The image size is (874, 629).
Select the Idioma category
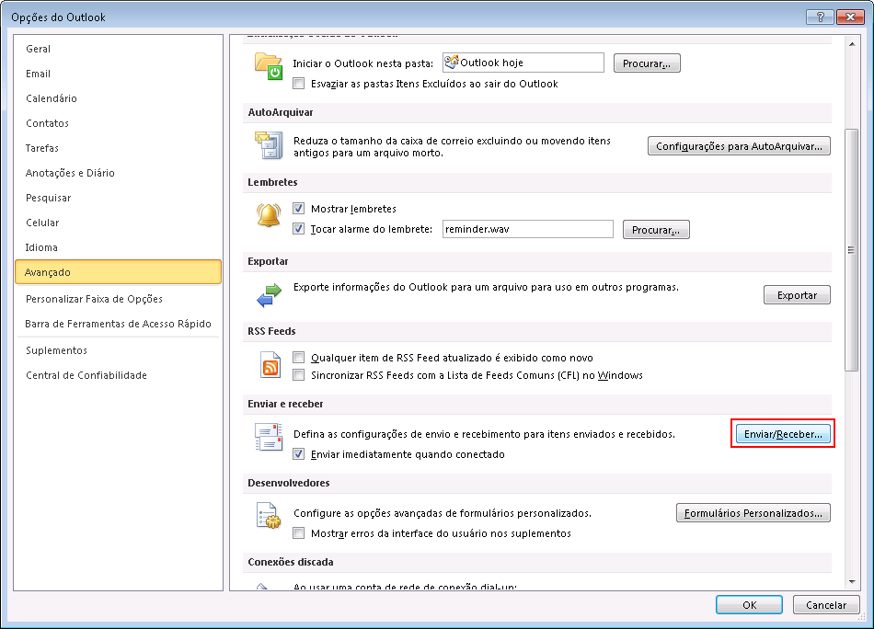pyautogui.click(x=118, y=247)
